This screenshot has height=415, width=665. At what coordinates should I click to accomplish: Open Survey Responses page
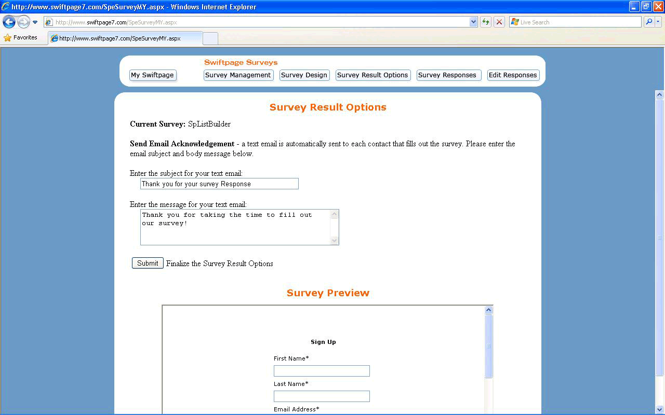447,75
